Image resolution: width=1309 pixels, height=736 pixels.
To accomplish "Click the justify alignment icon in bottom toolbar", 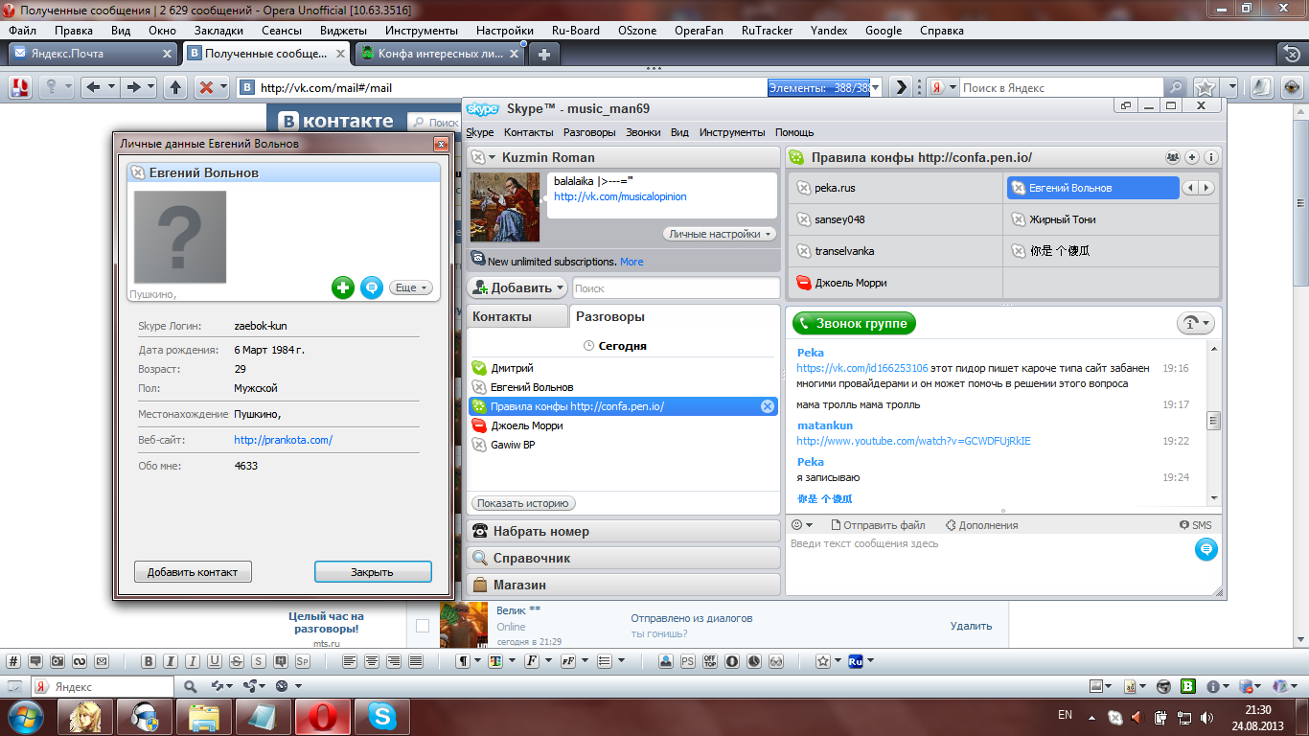I will tap(416, 661).
